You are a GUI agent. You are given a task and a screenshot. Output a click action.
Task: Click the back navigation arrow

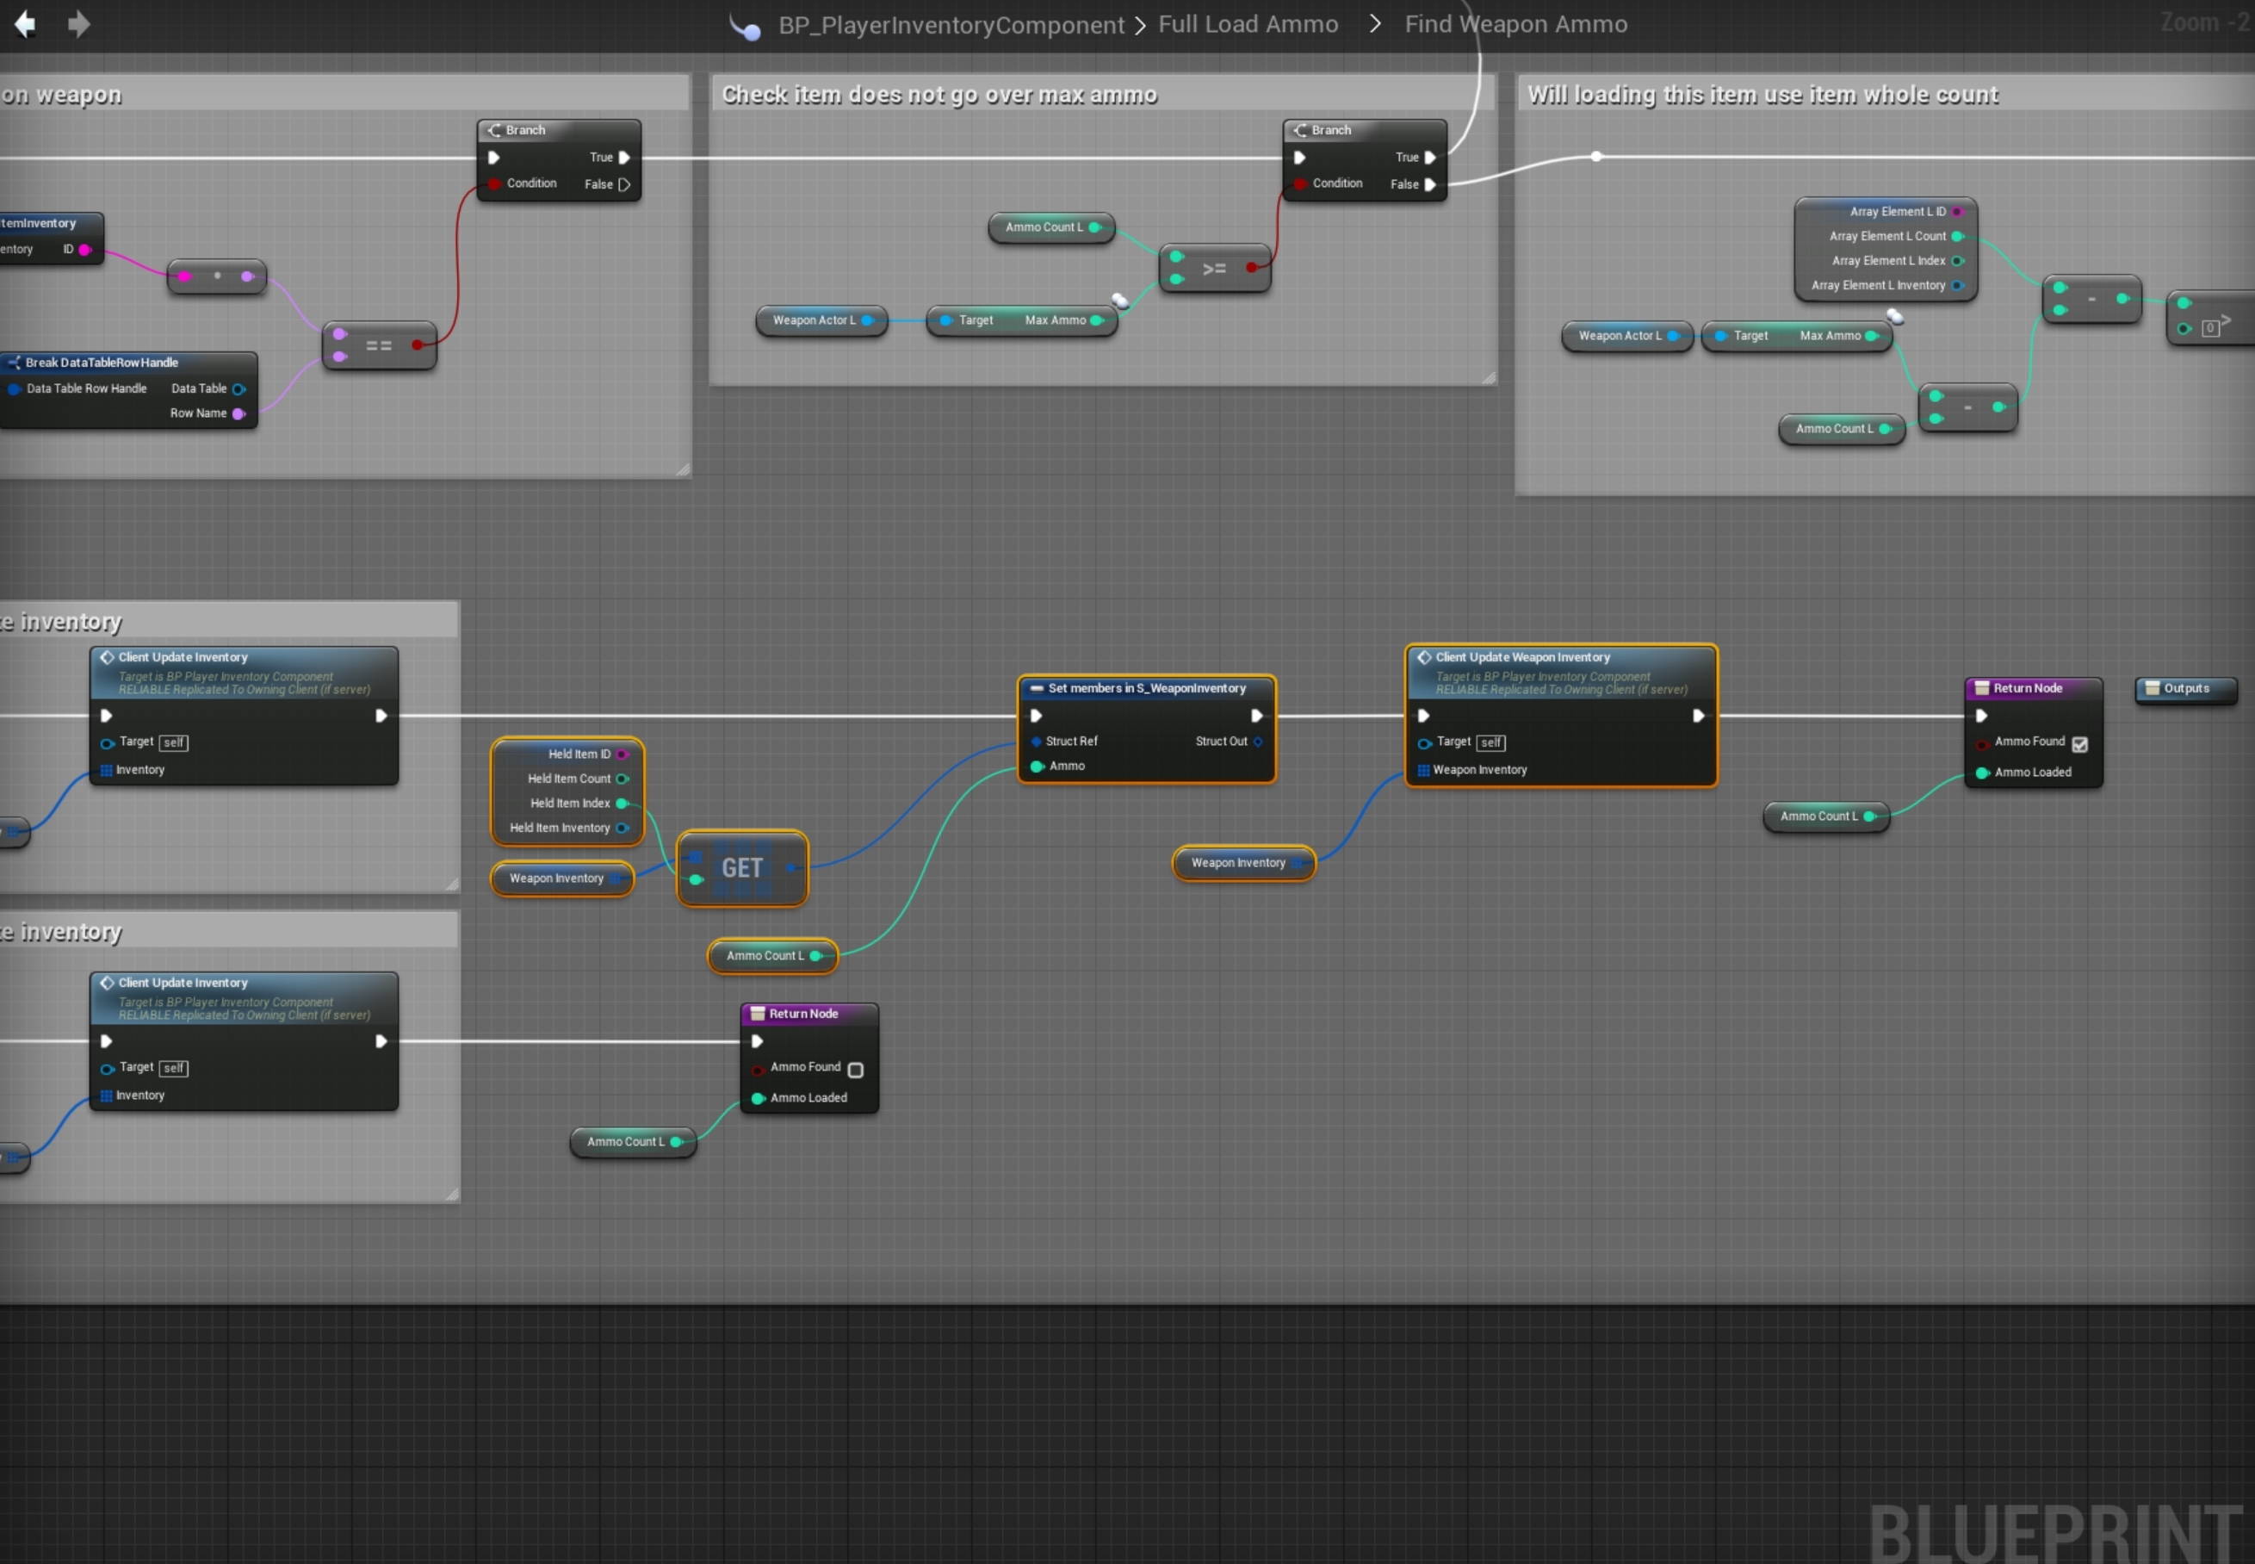click(x=24, y=23)
